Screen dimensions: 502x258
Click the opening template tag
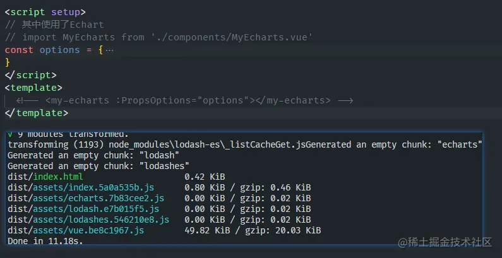(33, 88)
